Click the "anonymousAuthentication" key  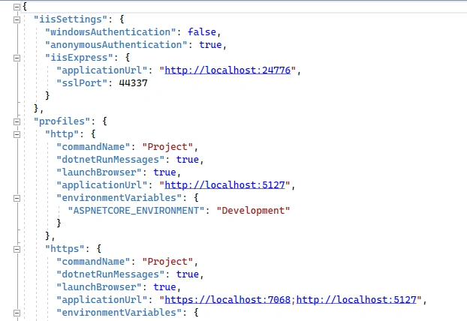(116, 45)
